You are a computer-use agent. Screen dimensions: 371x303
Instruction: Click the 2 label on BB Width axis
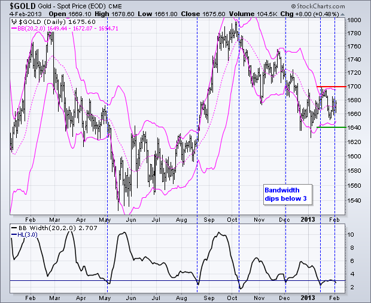(x=352, y=287)
